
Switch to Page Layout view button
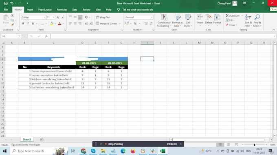228,144
